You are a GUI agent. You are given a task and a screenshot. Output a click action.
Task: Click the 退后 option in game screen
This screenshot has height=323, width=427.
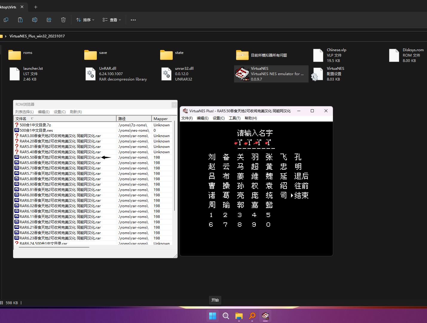coord(301,176)
